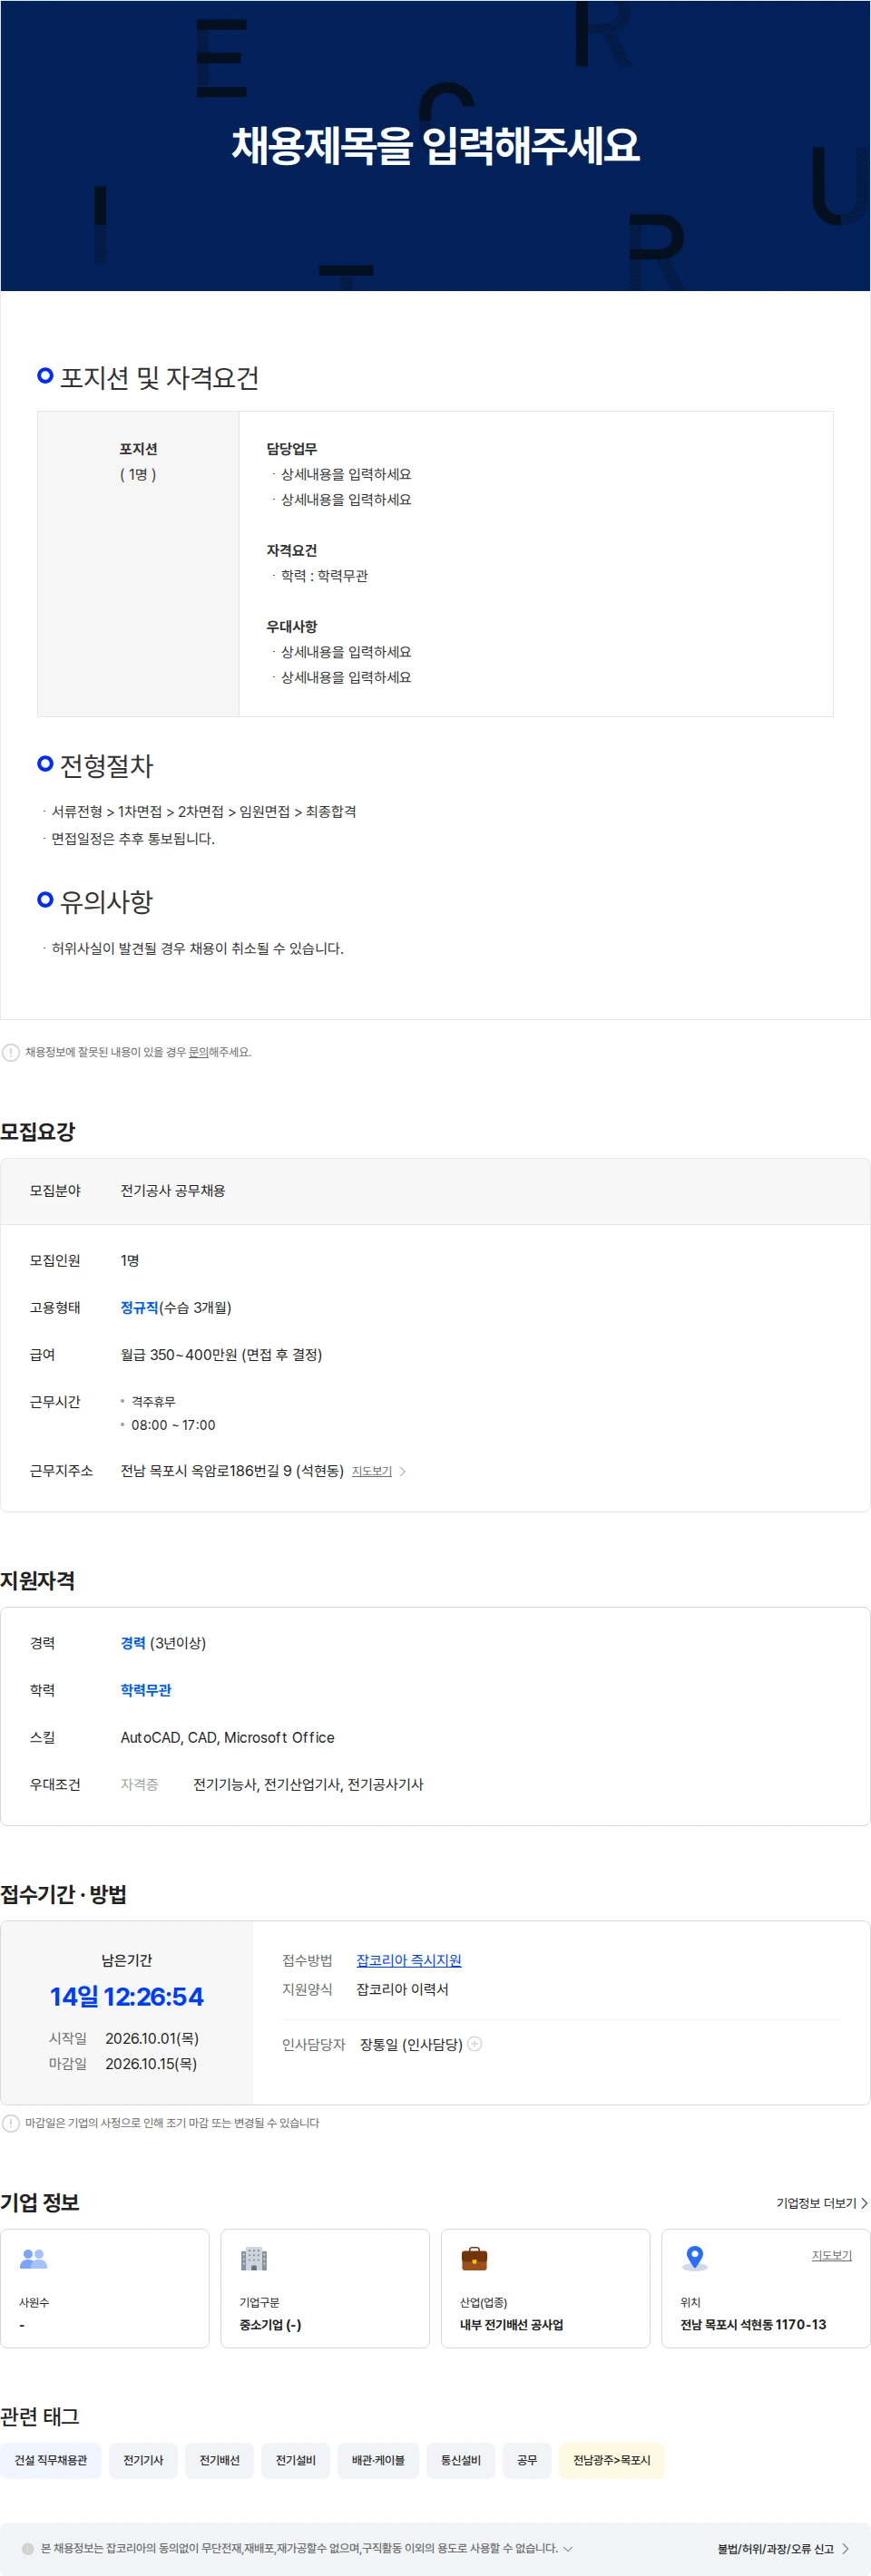The width and height of the screenshot is (871, 2576).
Task: Click chevron arrow beside 근무지주소 지도보기
Action: pyautogui.click(x=403, y=1471)
